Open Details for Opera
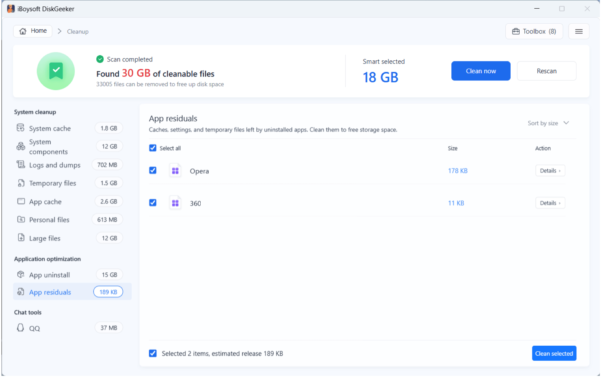Image resolution: width=602 pixels, height=378 pixels. 550,171
